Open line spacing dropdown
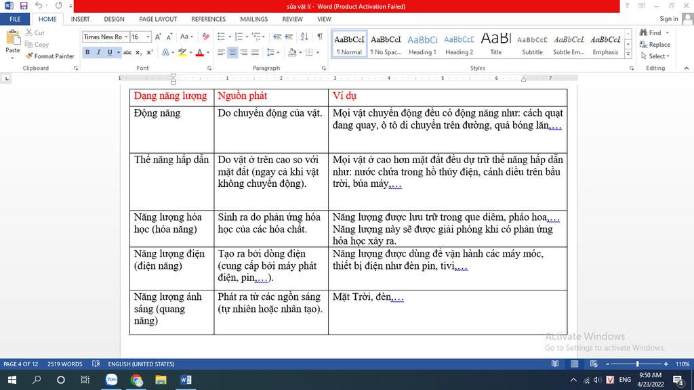The image size is (694, 390). click(273, 52)
